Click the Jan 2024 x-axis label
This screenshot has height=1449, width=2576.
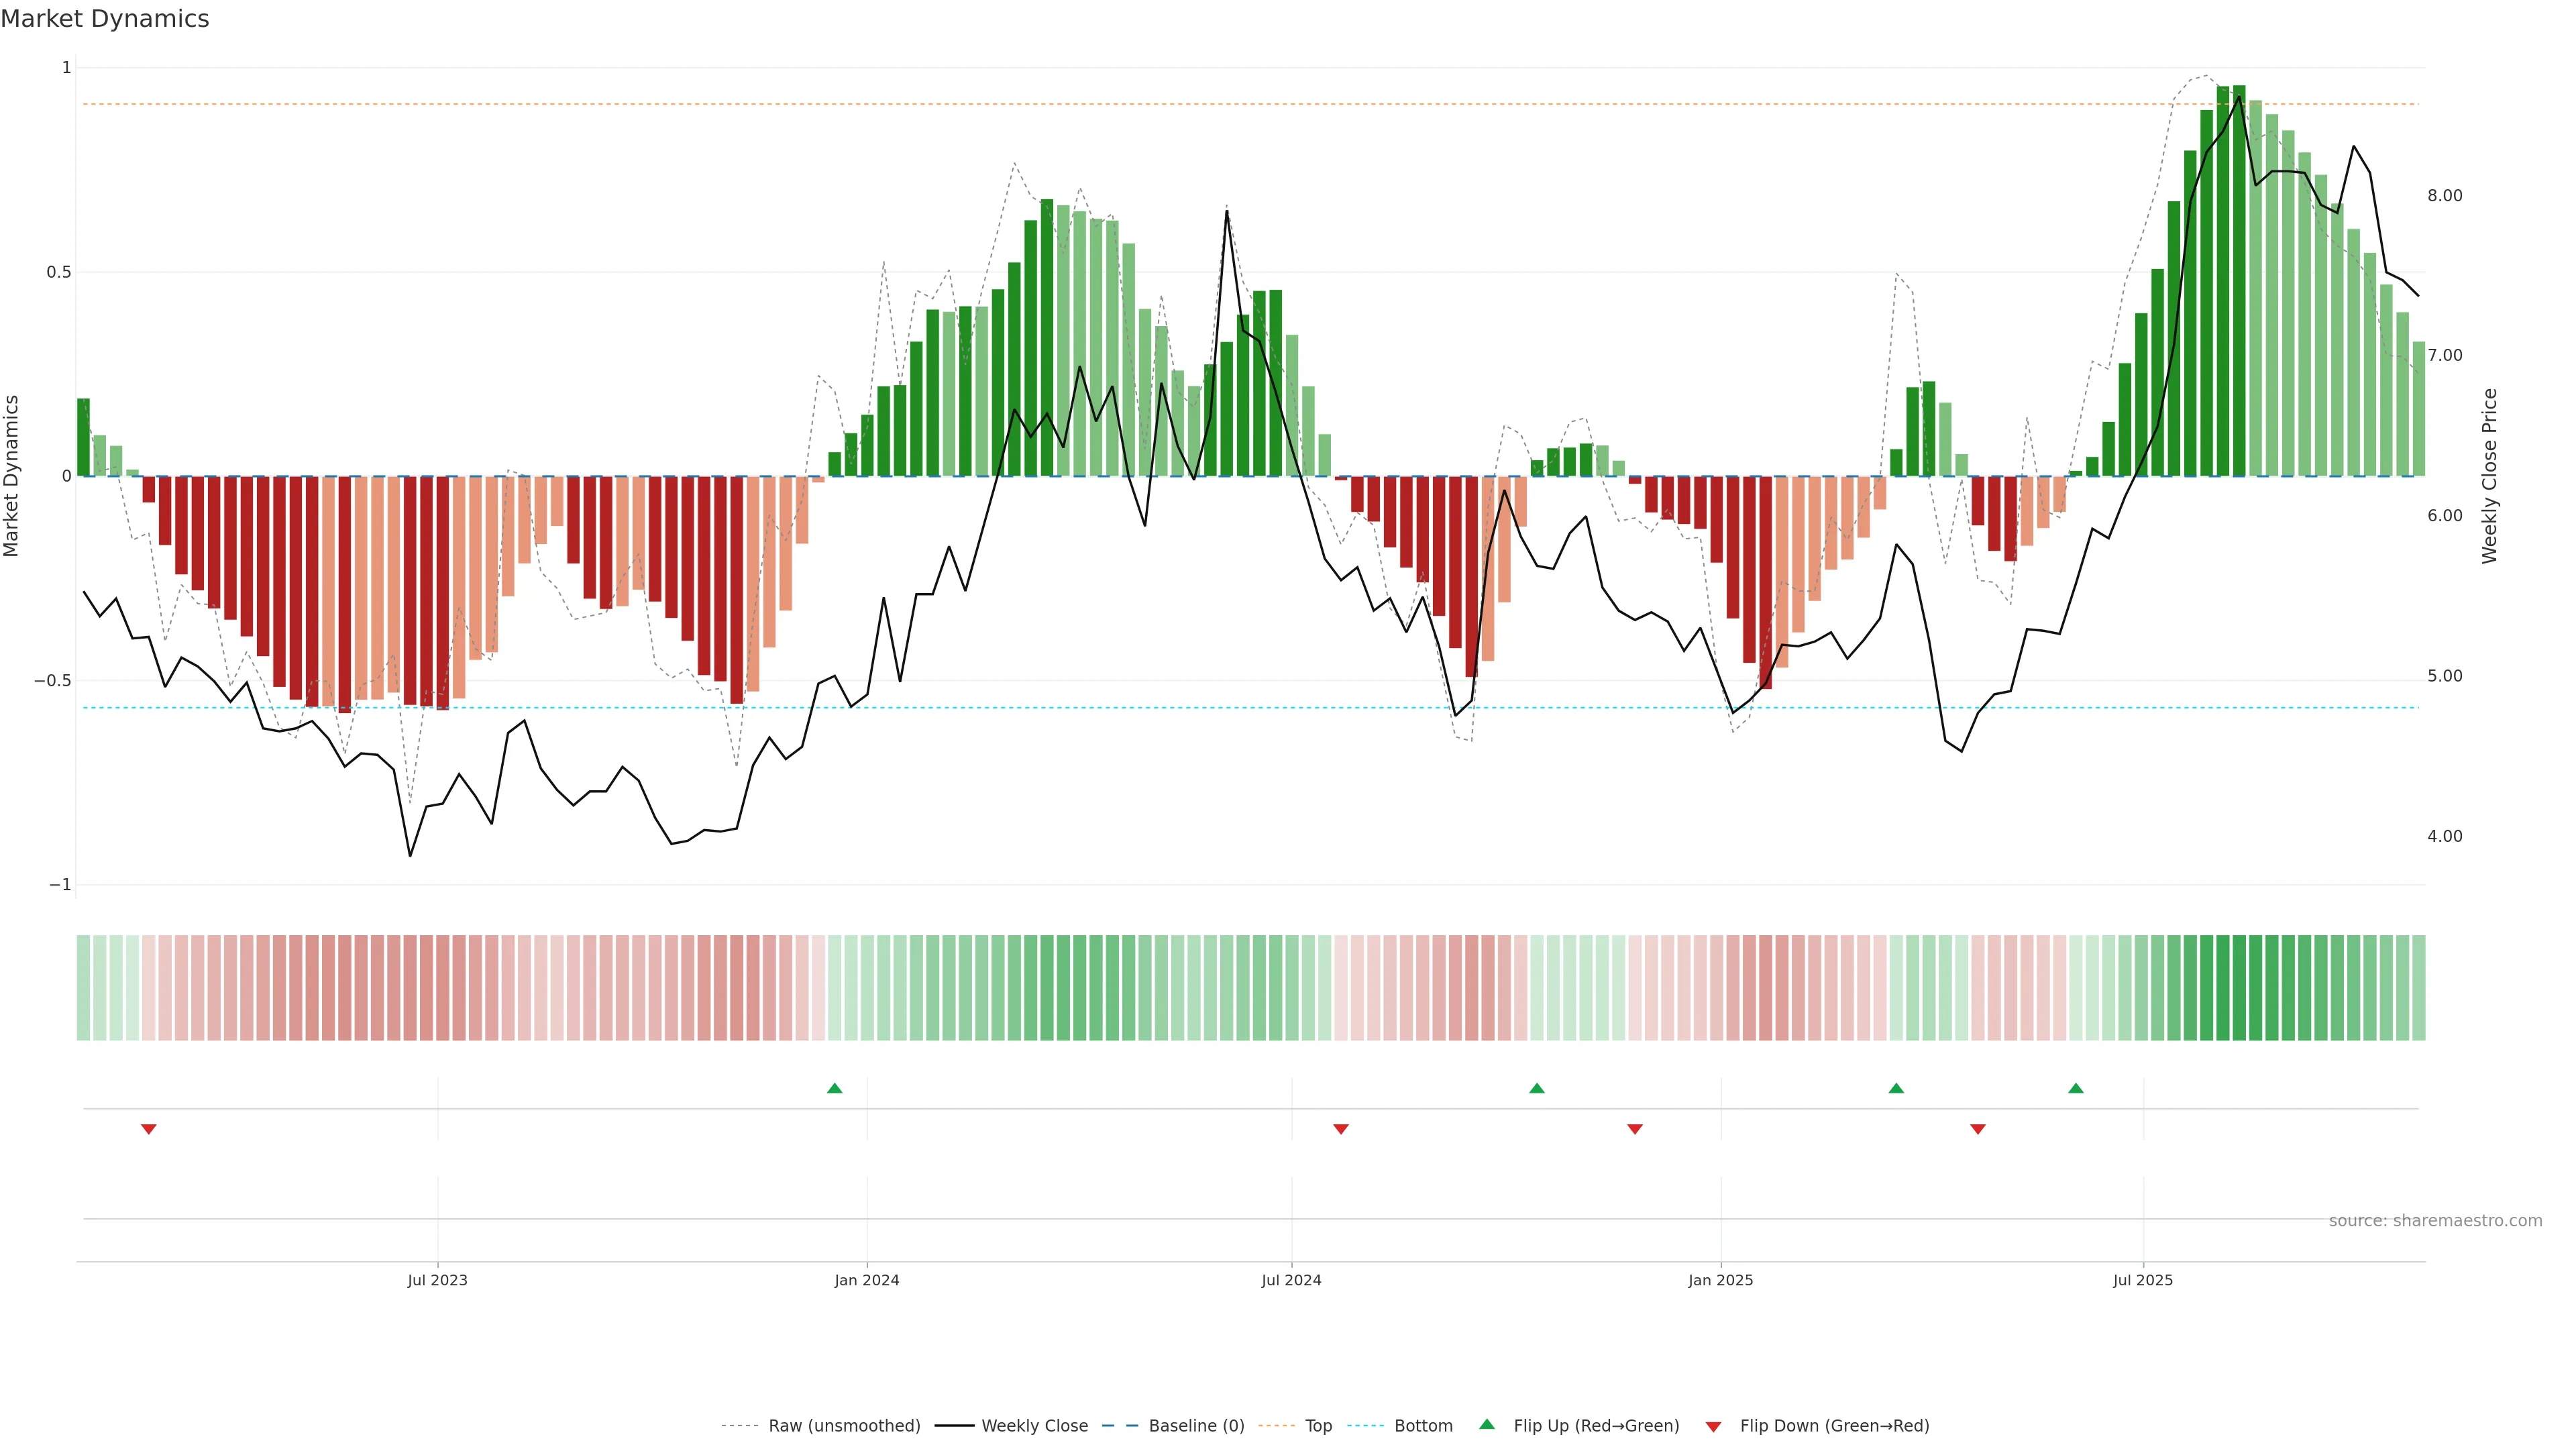pos(867,1280)
